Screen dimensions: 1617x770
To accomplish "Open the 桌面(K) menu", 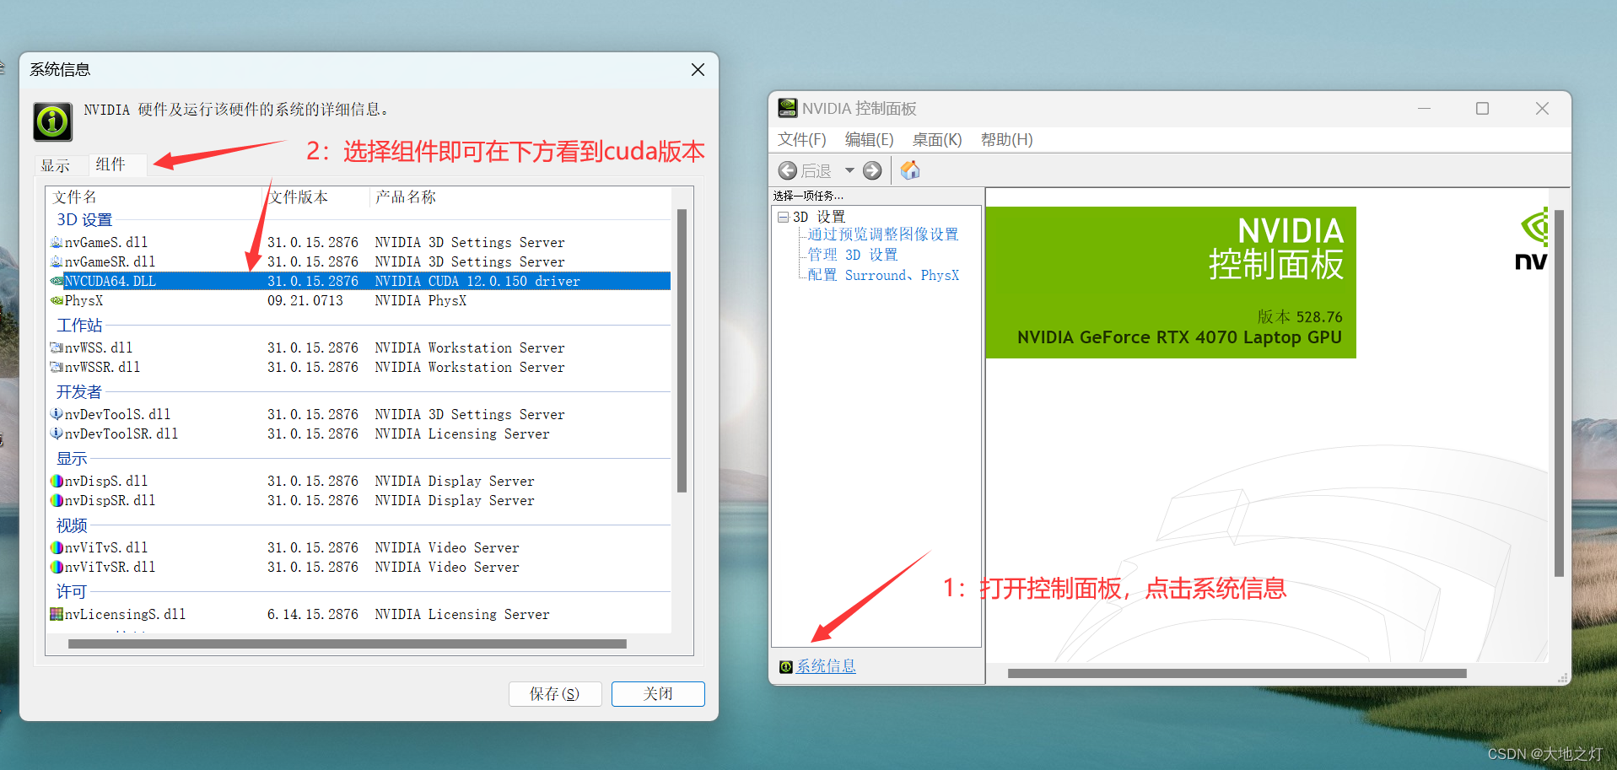I will [x=937, y=139].
